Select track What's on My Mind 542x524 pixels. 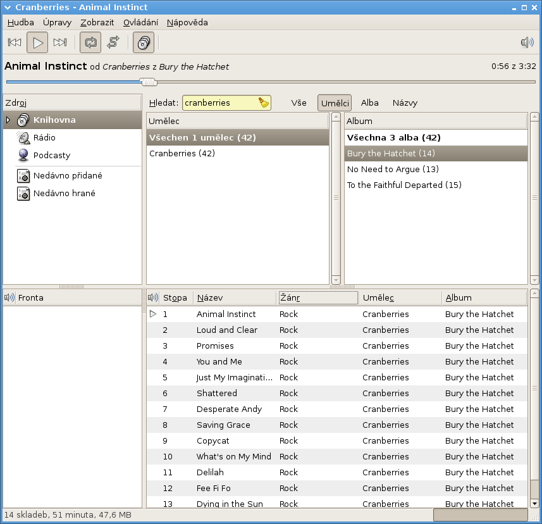pos(337,457)
